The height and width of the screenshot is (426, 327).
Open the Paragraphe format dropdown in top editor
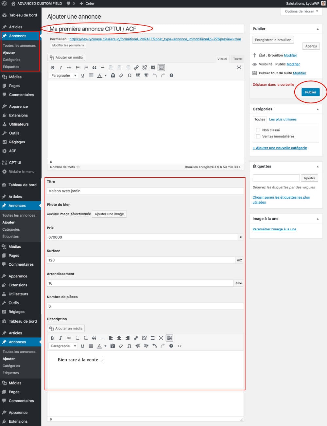coord(64,76)
